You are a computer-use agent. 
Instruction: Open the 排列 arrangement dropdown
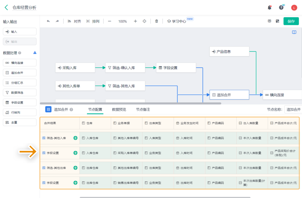[x=93, y=21]
